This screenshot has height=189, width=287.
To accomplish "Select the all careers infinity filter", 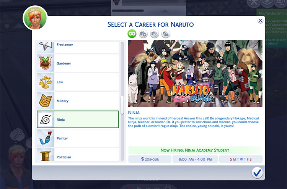I will pos(132,34).
